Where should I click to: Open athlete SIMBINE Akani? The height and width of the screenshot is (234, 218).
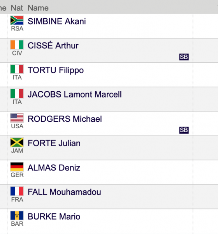(57, 21)
